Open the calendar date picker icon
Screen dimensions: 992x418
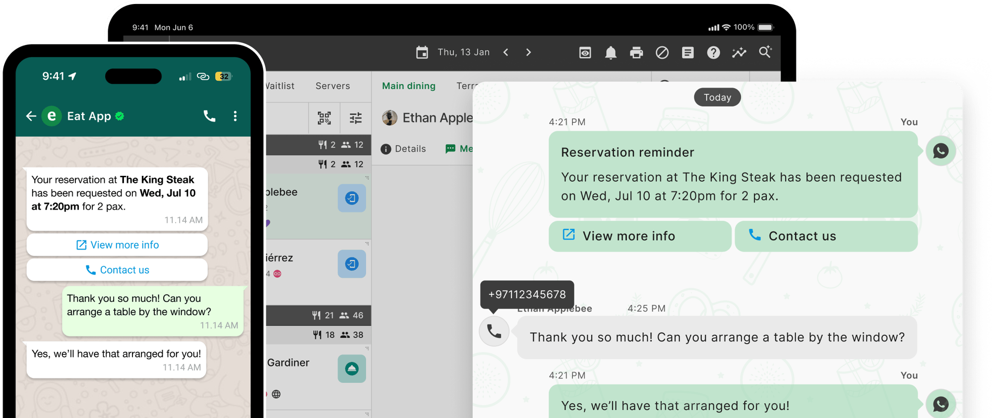pyautogui.click(x=422, y=52)
